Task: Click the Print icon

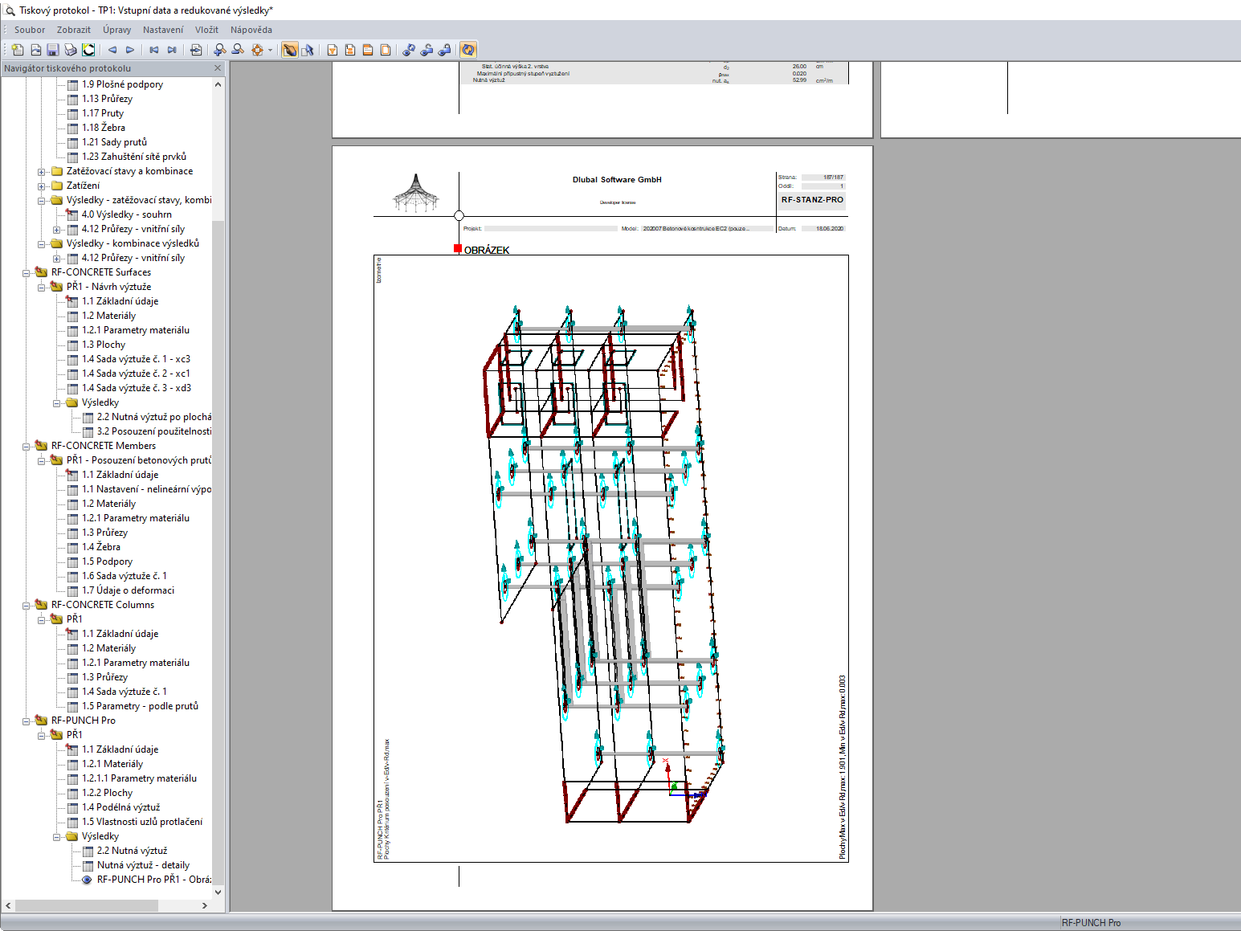Action: 70,49
